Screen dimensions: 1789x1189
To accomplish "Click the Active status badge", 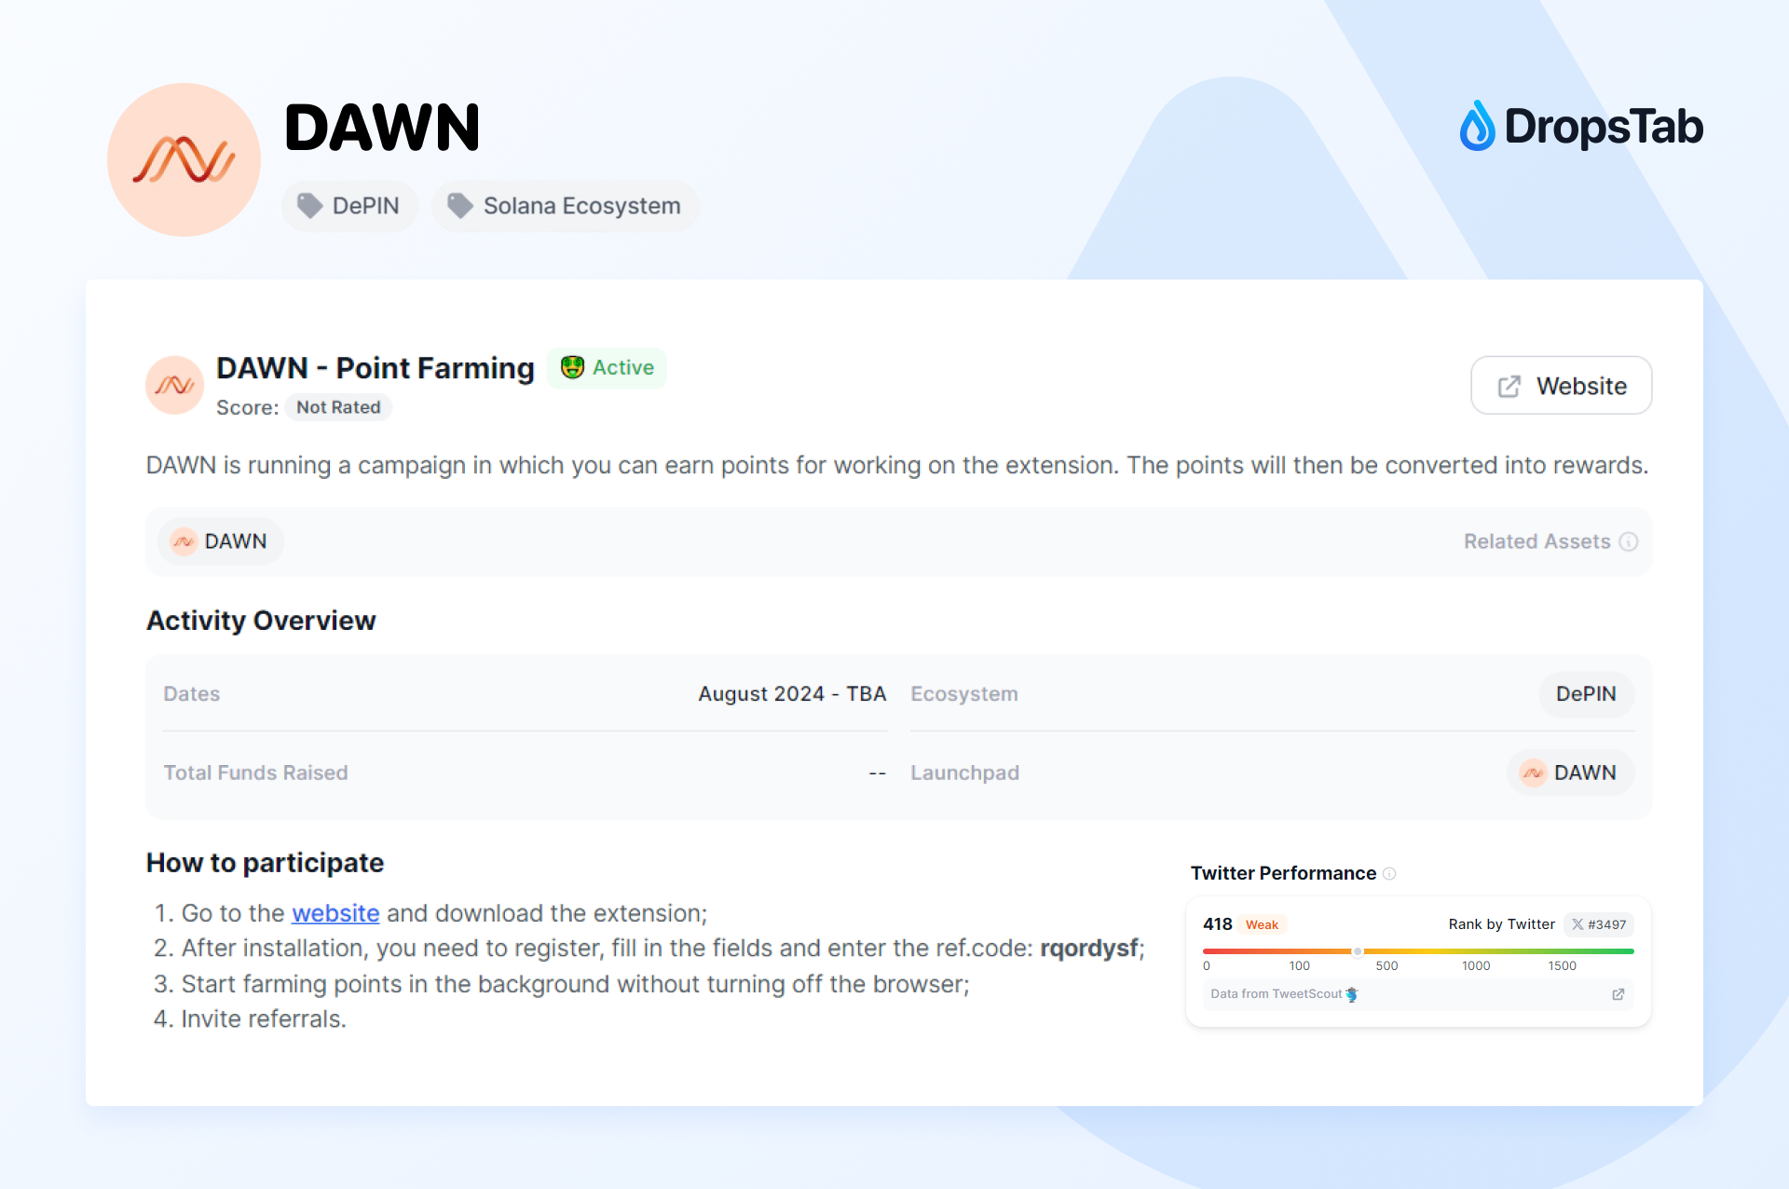I will (x=607, y=368).
